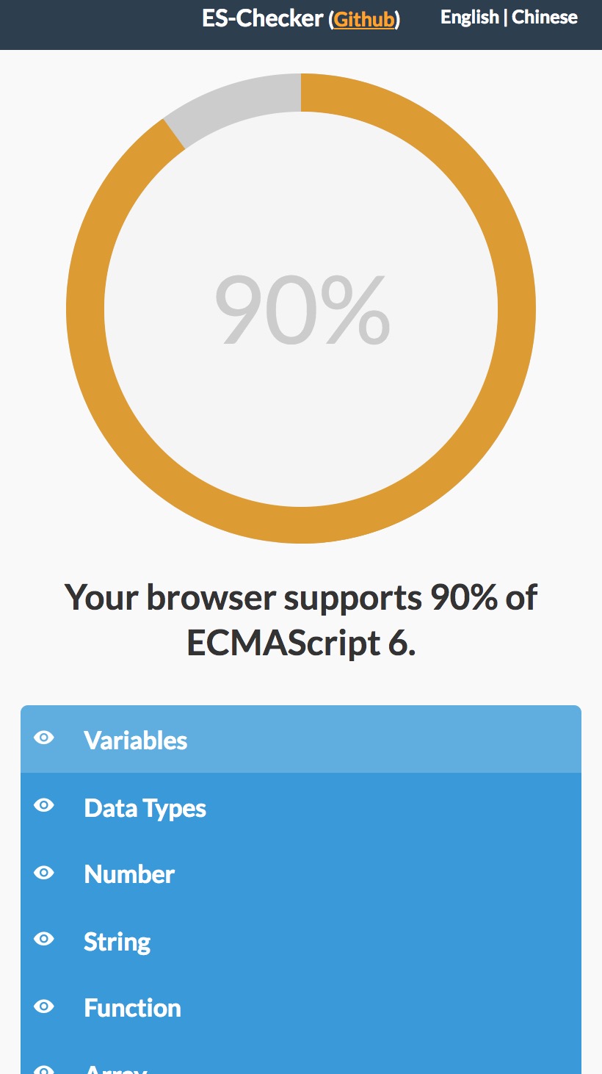Open the Github link in header
This screenshot has width=602, height=1074.
[364, 20]
